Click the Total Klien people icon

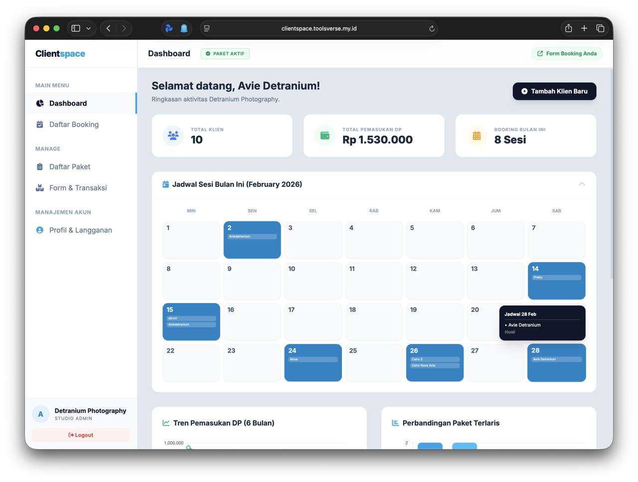173,136
